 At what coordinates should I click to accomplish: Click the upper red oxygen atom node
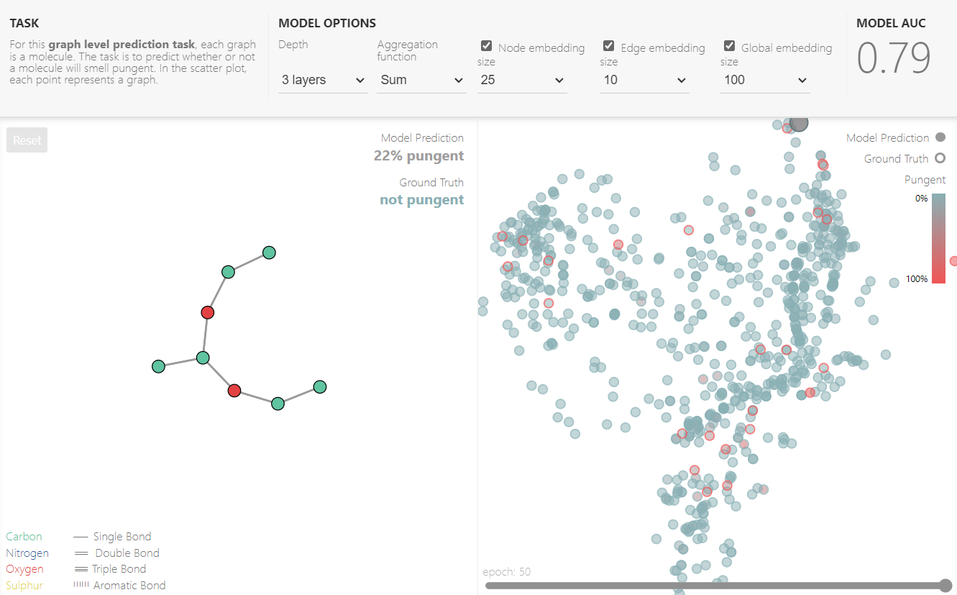click(x=208, y=312)
